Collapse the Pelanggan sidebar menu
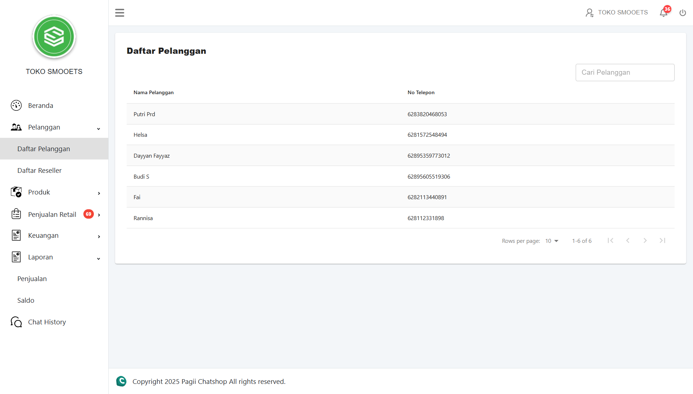This screenshot has height=394, width=693. tap(99, 128)
